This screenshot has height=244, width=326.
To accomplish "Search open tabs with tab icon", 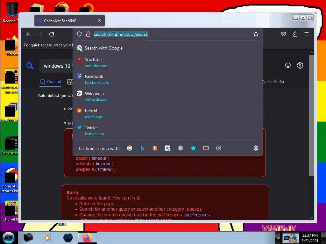I will 206,148.
